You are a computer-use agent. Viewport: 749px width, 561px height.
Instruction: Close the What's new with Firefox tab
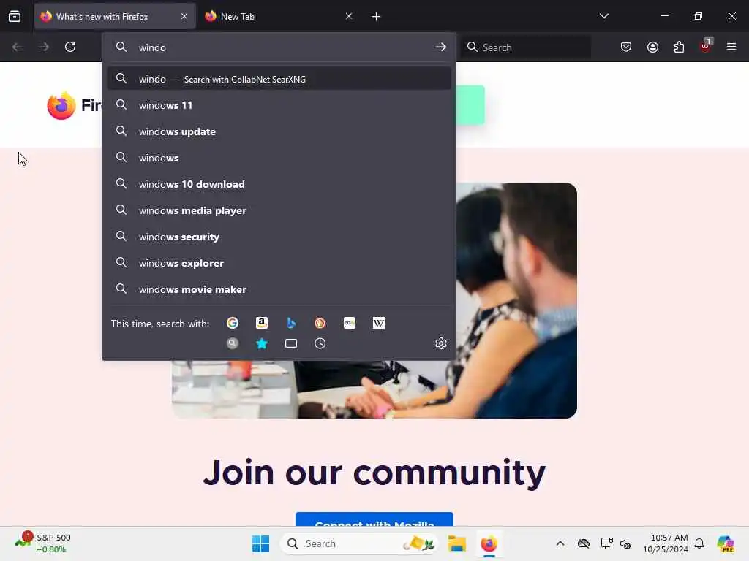click(184, 16)
